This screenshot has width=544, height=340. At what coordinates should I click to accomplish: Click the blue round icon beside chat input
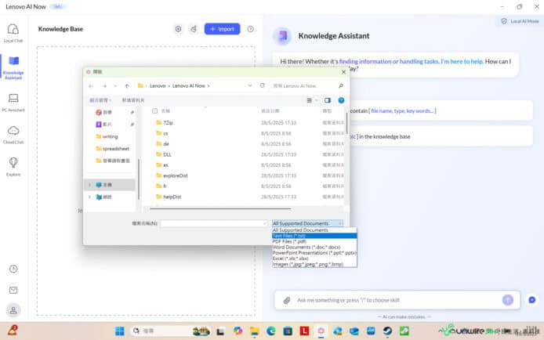(532, 300)
